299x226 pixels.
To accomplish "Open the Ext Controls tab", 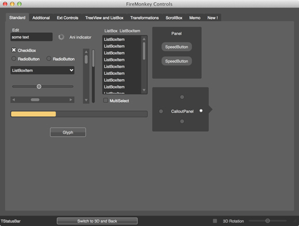I will pyautogui.click(x=67, y=18).
